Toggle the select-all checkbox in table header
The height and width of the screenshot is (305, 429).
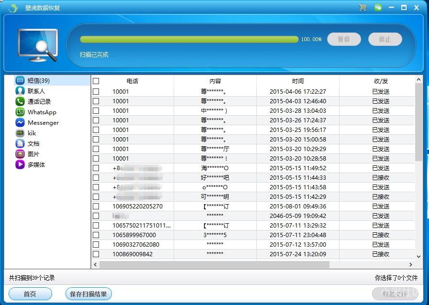[96, 81]
